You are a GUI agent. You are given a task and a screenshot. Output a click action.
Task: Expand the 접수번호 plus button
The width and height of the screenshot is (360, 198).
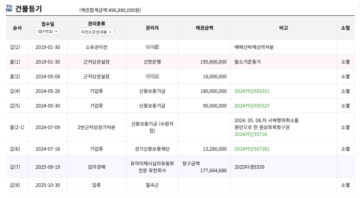(48, 31)
